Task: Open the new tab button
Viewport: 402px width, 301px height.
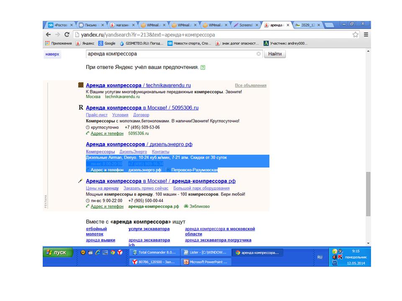Action: coord(329,25)
